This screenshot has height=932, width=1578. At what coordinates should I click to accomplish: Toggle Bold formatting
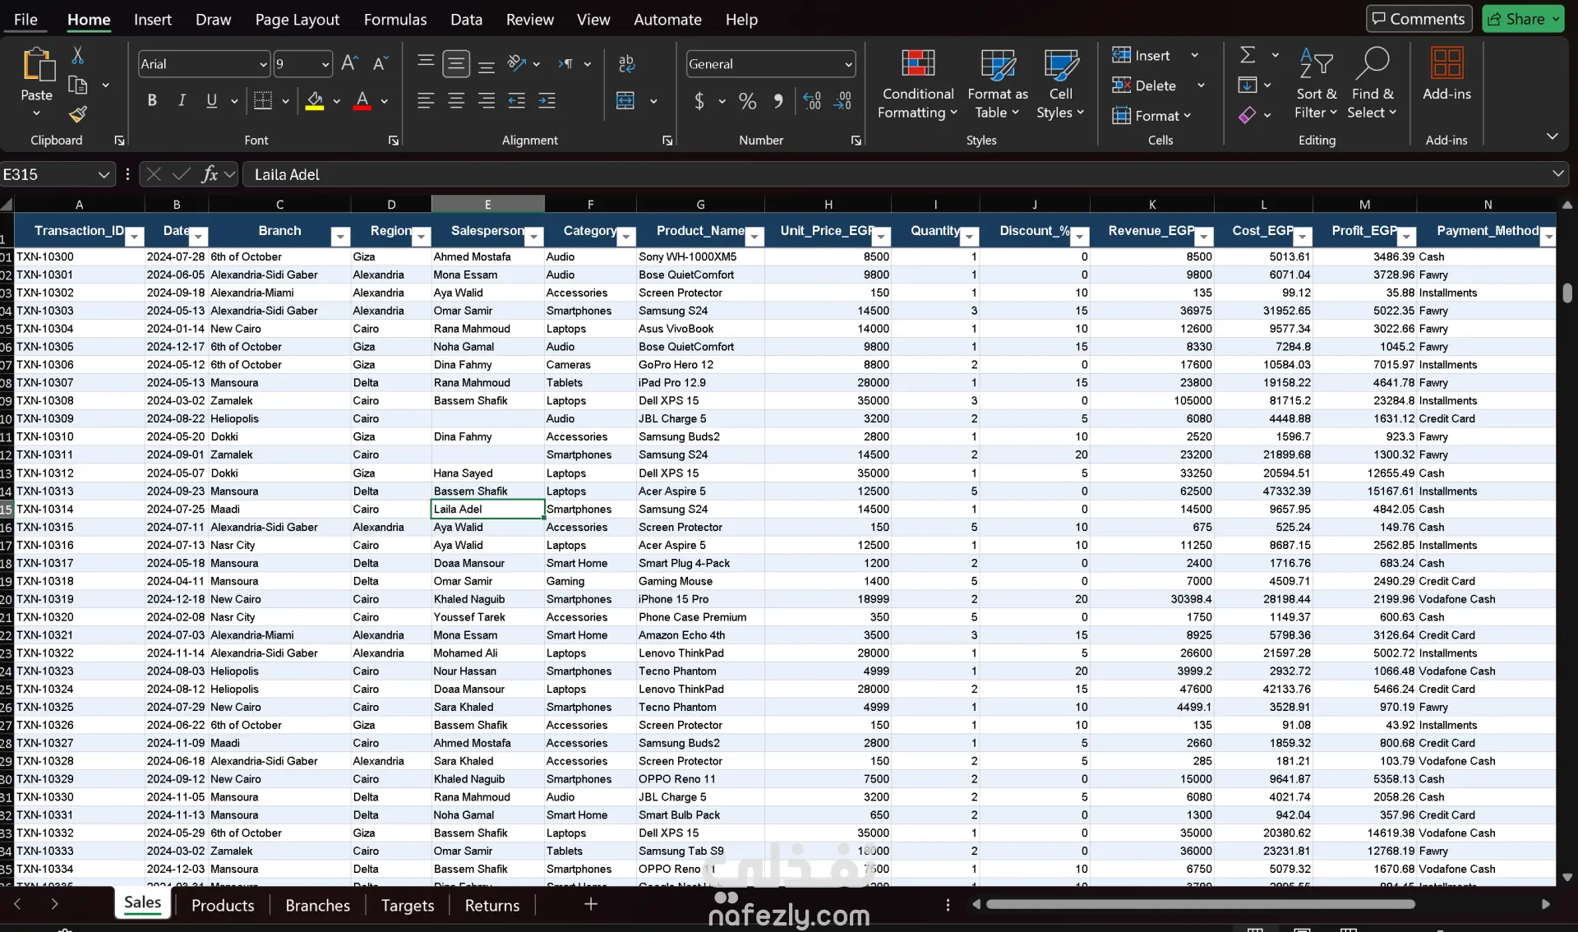click(151, 100)
